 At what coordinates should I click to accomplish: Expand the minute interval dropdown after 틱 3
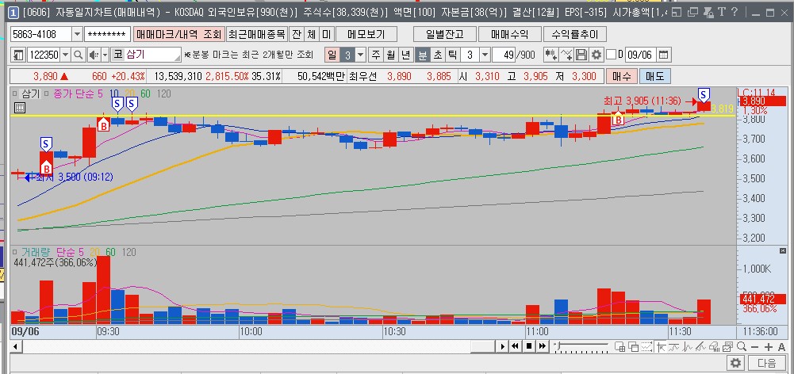pos(485,55)
